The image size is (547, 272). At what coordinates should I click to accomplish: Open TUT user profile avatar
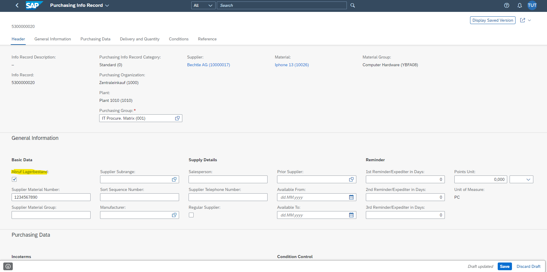(x=532, y=5)
